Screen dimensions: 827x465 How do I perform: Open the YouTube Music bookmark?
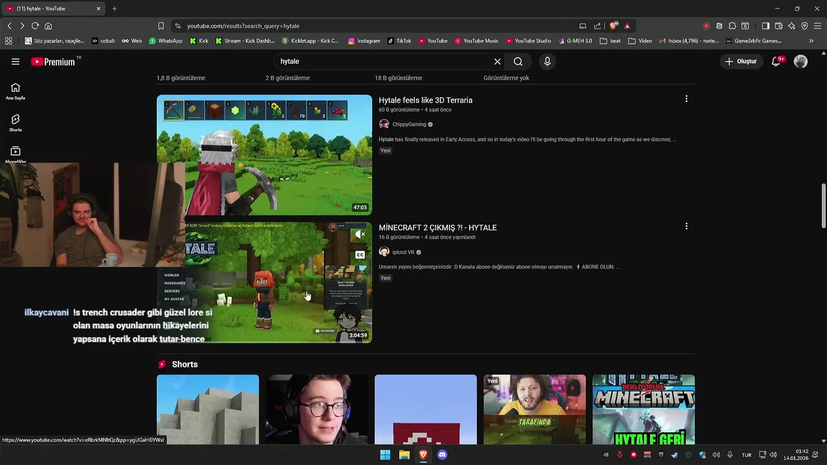pyautogui.click(x=476, y=41)
